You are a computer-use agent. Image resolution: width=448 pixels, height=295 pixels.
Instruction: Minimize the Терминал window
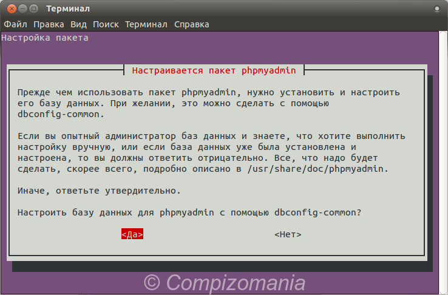[x=22, y=9]
